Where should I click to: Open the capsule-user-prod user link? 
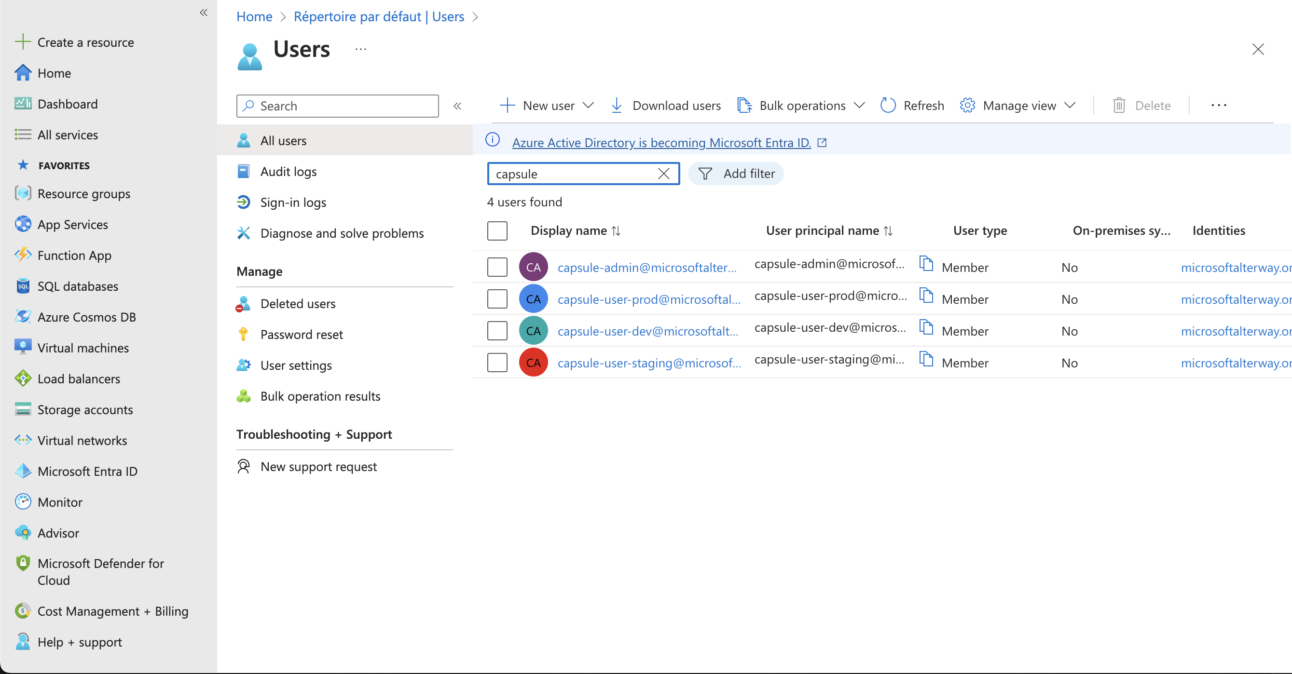[648, 299]
